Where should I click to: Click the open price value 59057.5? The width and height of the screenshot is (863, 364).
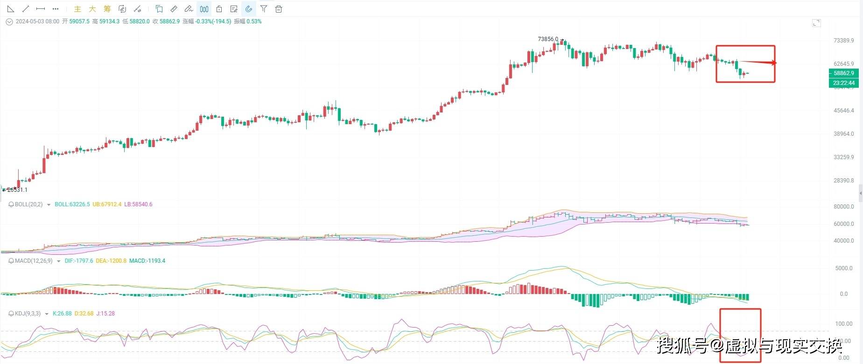[79, 21]
